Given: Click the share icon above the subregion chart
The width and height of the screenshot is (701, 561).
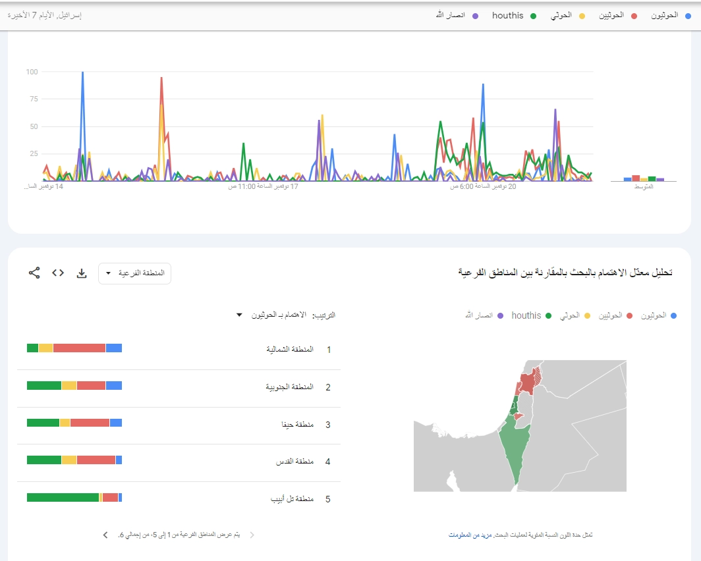Looking at the screenshot, I should click(x=33, y=273).
